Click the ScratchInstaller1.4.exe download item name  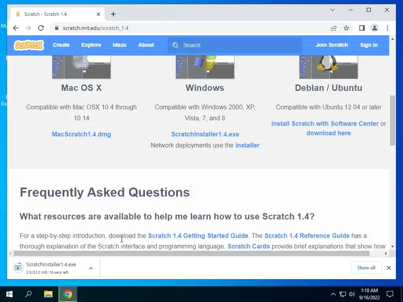(51, 265)
